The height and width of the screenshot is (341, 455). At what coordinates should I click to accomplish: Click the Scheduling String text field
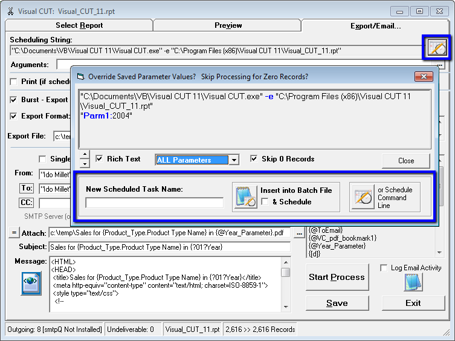tap(216, 51)
